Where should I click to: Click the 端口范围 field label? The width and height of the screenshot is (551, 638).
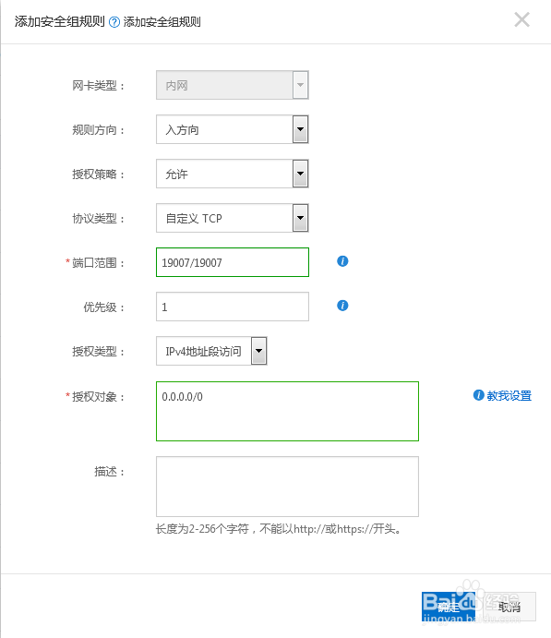point(98,263)
